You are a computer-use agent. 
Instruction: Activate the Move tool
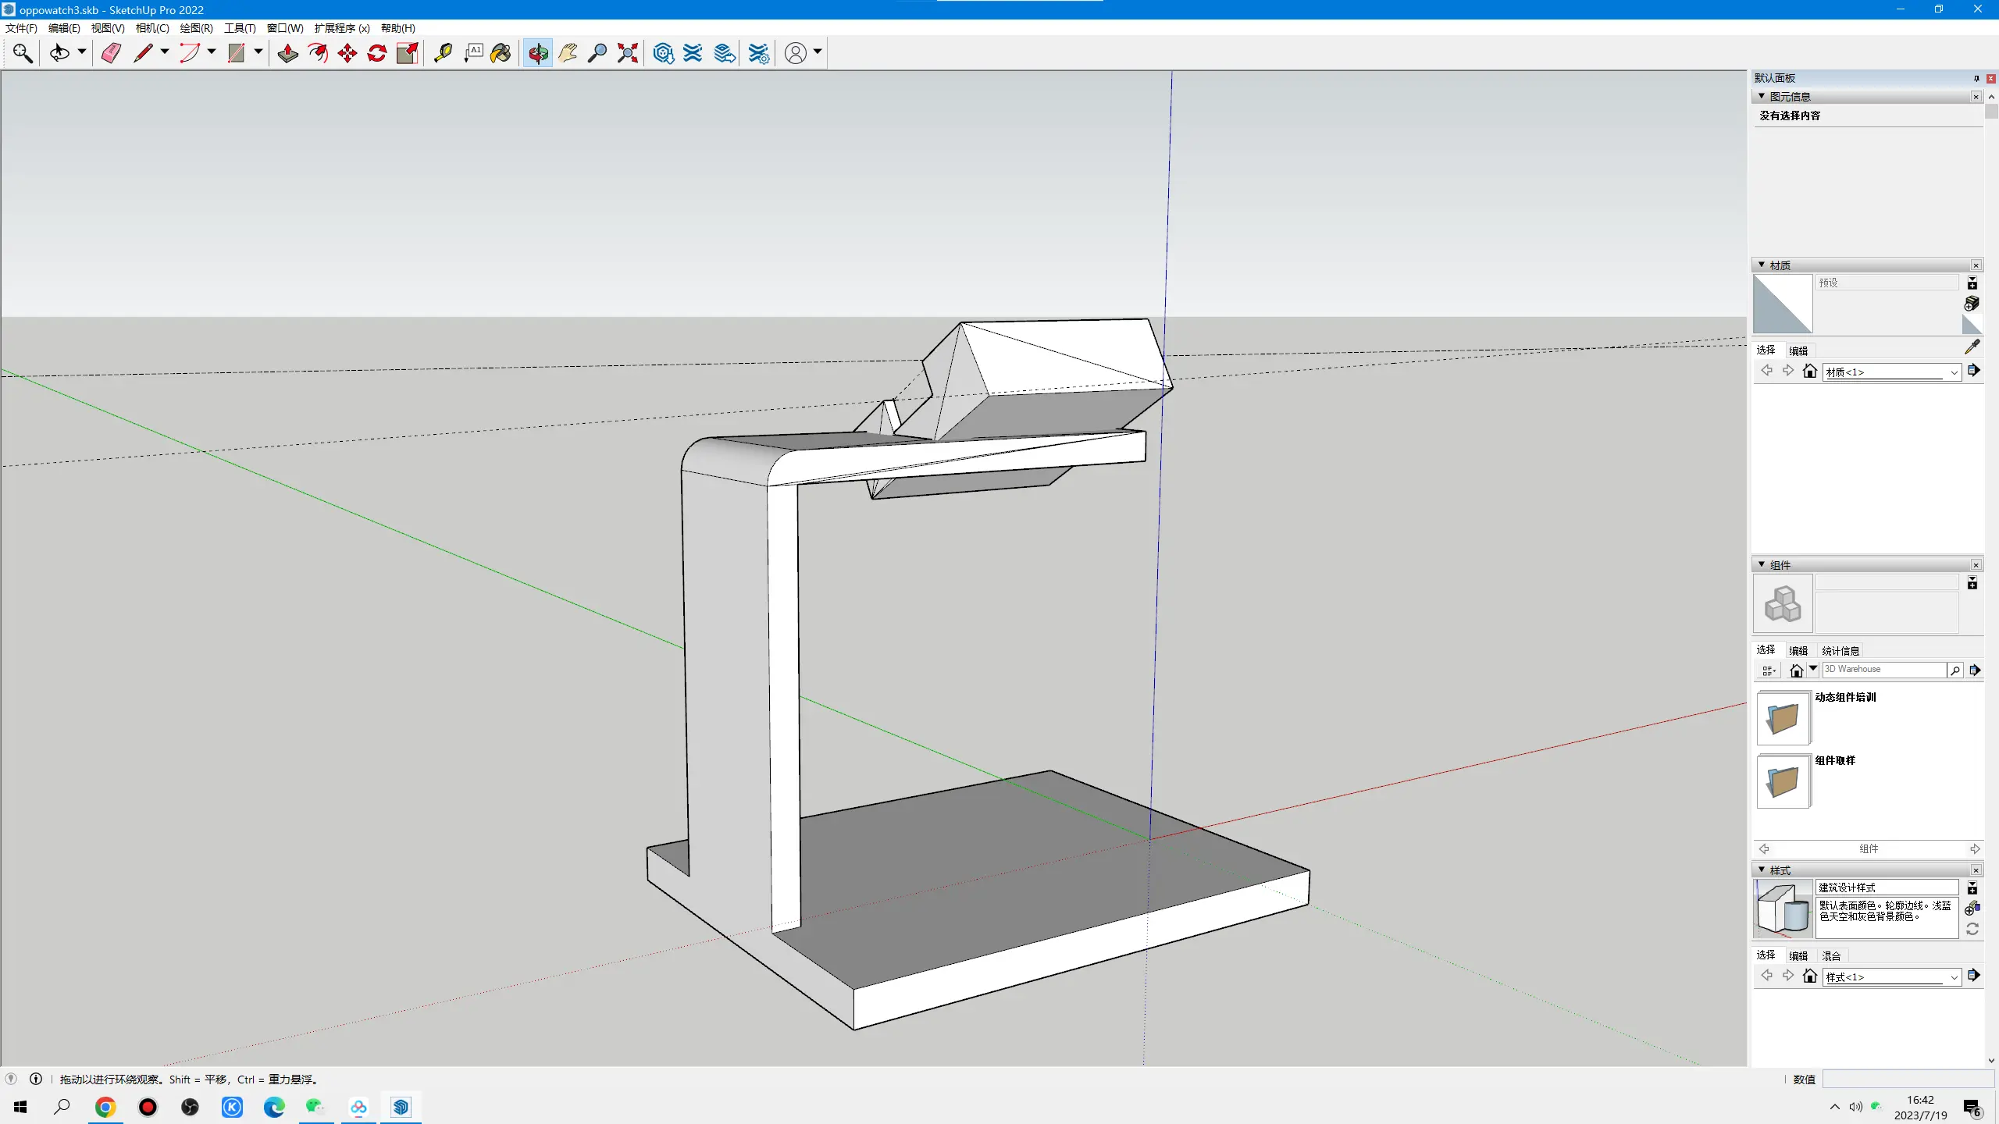347,53
